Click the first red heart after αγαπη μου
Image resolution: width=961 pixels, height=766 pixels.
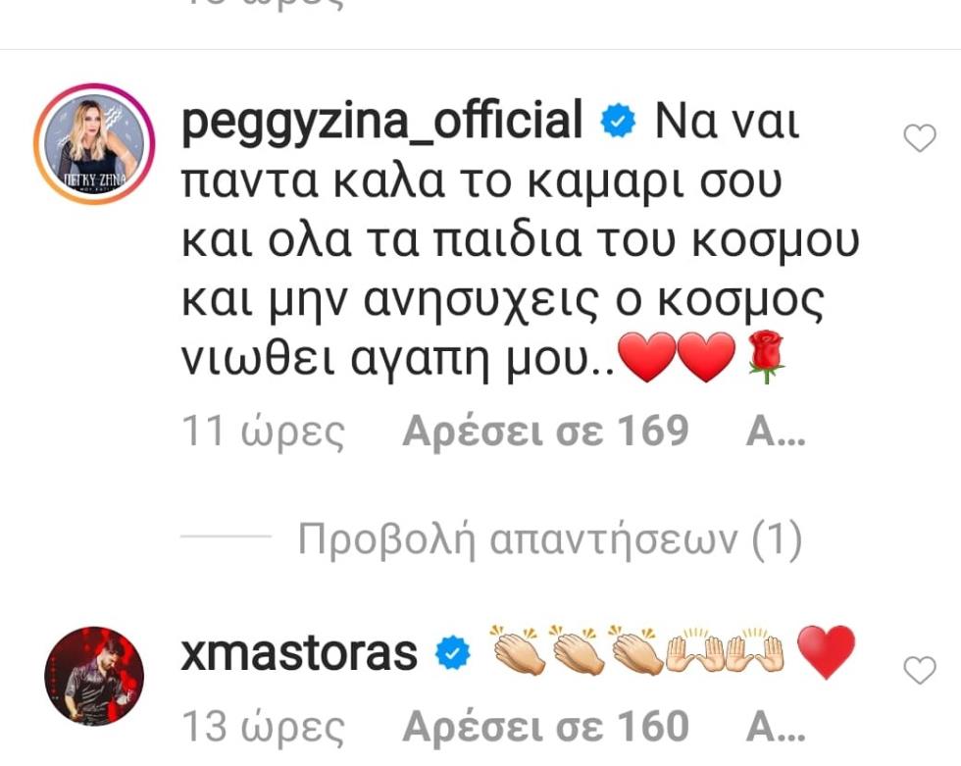click(646, 357)
